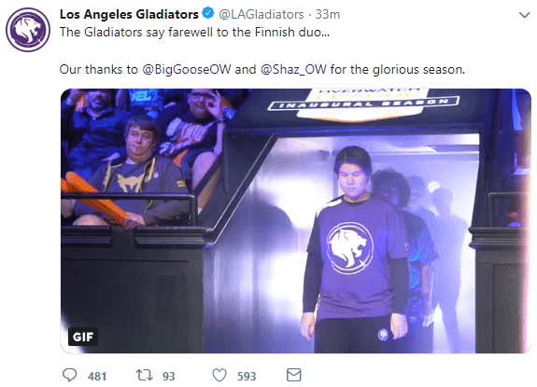The height and width of the screenshot is (387, 537).
Task: Click the blue verified badge
Action: coord(208,13)
